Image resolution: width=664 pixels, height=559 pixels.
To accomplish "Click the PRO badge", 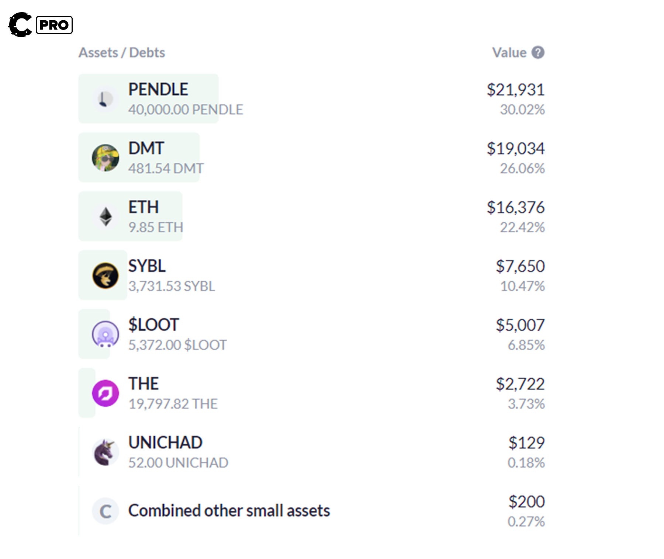I will (54, 25).
